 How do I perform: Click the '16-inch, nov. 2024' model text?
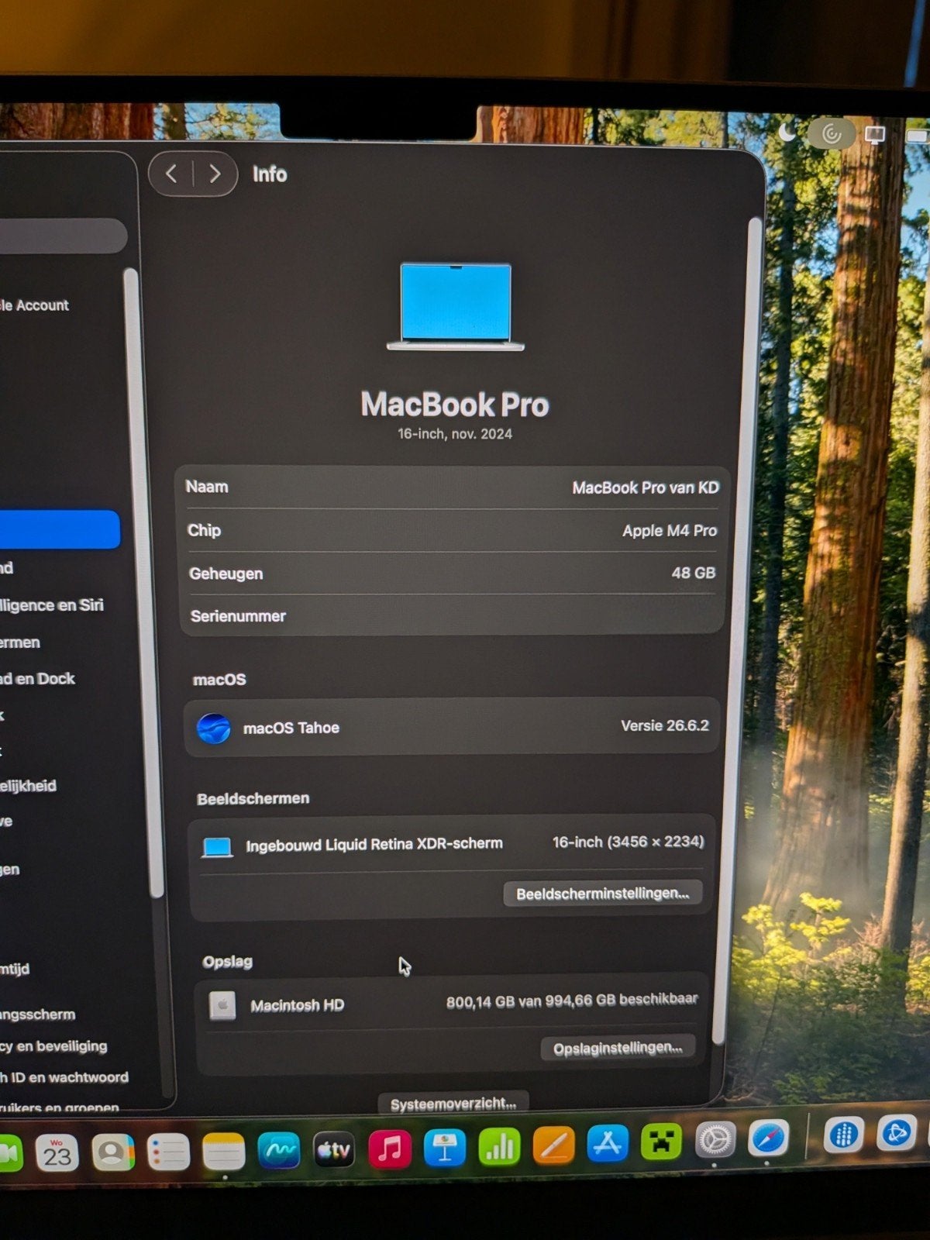(455, 434)
